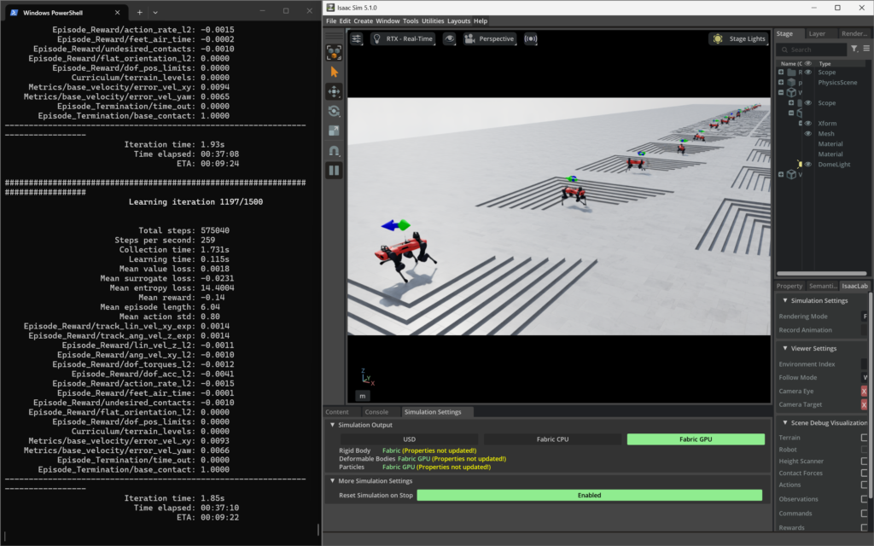Image resolution: width=874 pixels, height=546 pixels.
Task: Collapse the Viewer Settings section
Action: coord(784,348)
